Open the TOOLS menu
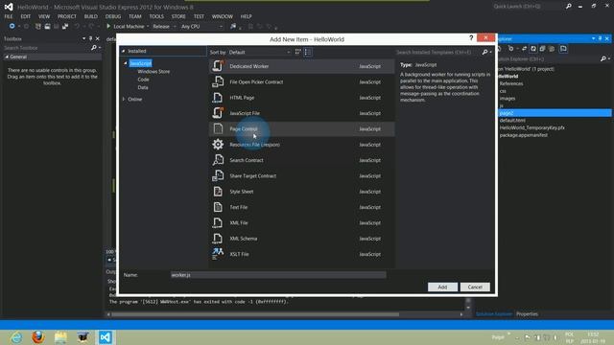614x345 pixels. pyautogui.click(x=156, y=16)
